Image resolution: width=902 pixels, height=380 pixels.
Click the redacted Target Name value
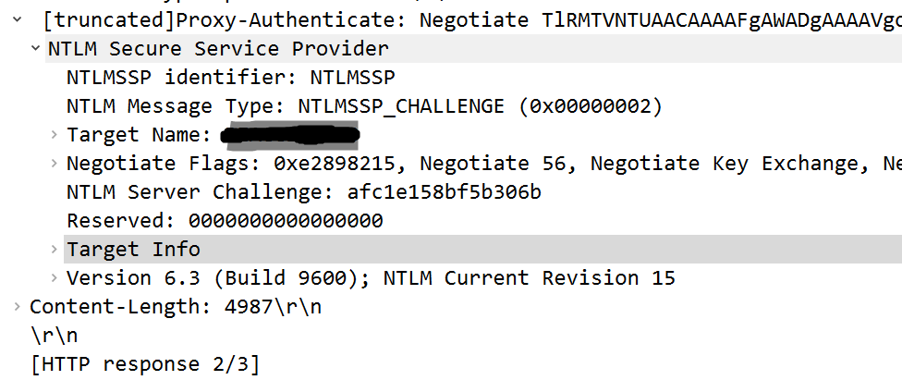pyautogui.click(x=290, y=136)
